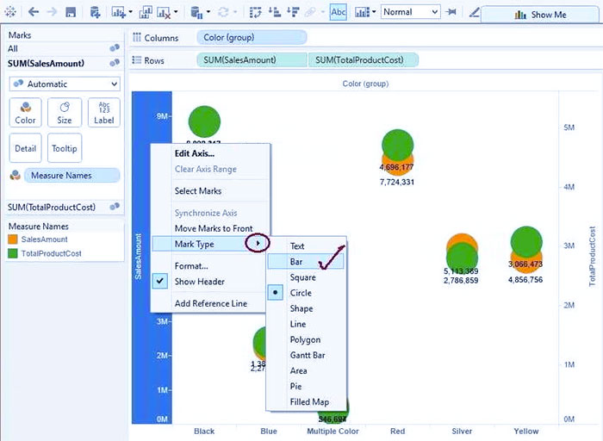
Task: Open the Normal view size dropdown
Action: pyautogui.click(x=410, y=12)
